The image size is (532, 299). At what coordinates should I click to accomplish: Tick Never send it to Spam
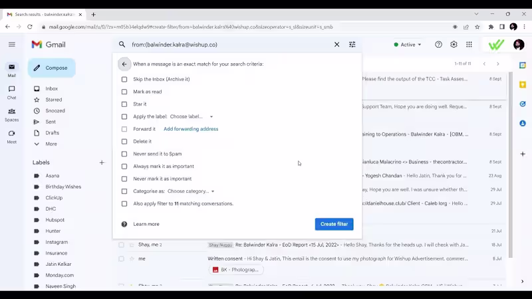pyautogui.click(x=124, y=154)
